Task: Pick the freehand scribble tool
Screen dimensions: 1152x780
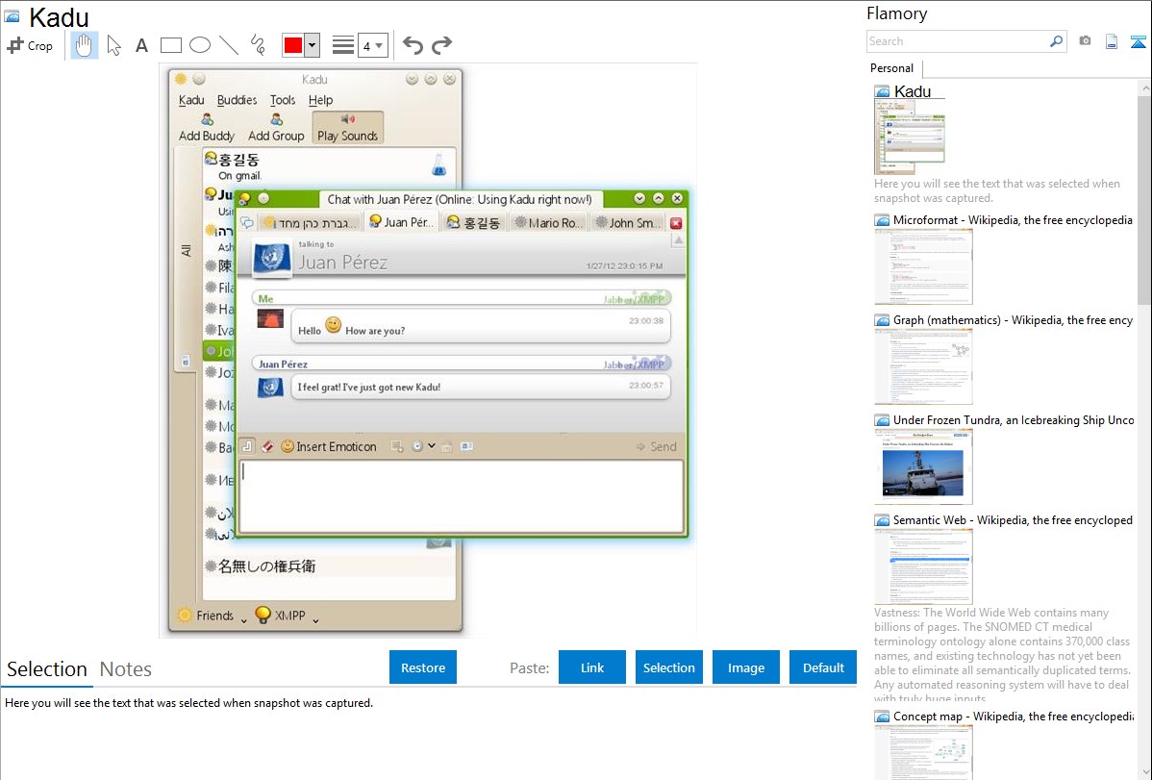Action: [258, 45]
